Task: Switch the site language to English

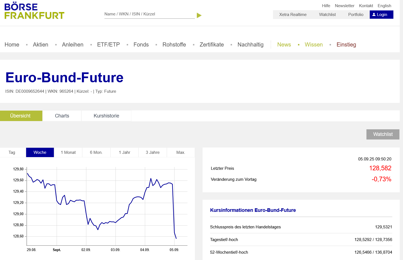Action: coord(384,6)
